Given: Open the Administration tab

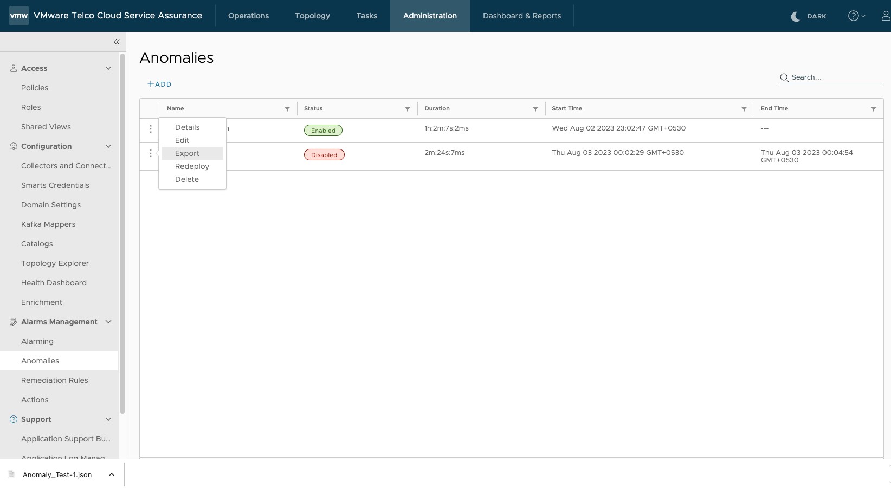Looking at the screenshot, I should [x=430, y=16].
